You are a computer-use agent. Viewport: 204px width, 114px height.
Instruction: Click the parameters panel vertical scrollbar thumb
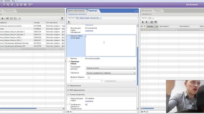(137, 66)
